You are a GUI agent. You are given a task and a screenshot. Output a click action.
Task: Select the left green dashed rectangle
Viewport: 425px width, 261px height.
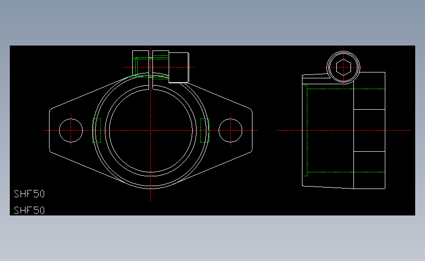click(x=97, y=130)
